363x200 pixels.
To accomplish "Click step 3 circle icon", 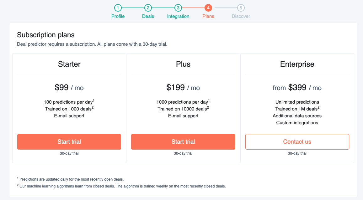I will coord(178,8).
